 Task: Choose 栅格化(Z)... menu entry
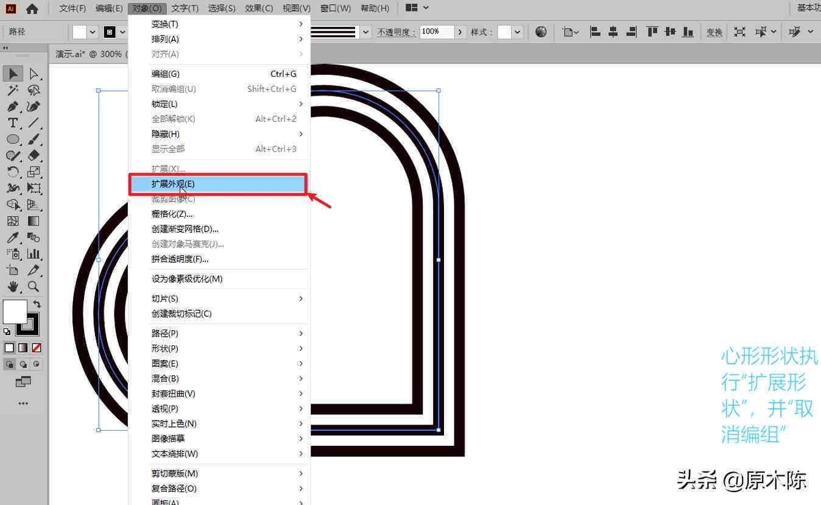[x=219, y=214]
